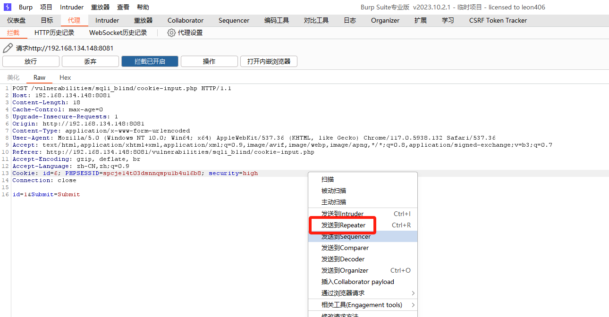Click the PHPSESSID cookie value

click(x=152, y=173)
